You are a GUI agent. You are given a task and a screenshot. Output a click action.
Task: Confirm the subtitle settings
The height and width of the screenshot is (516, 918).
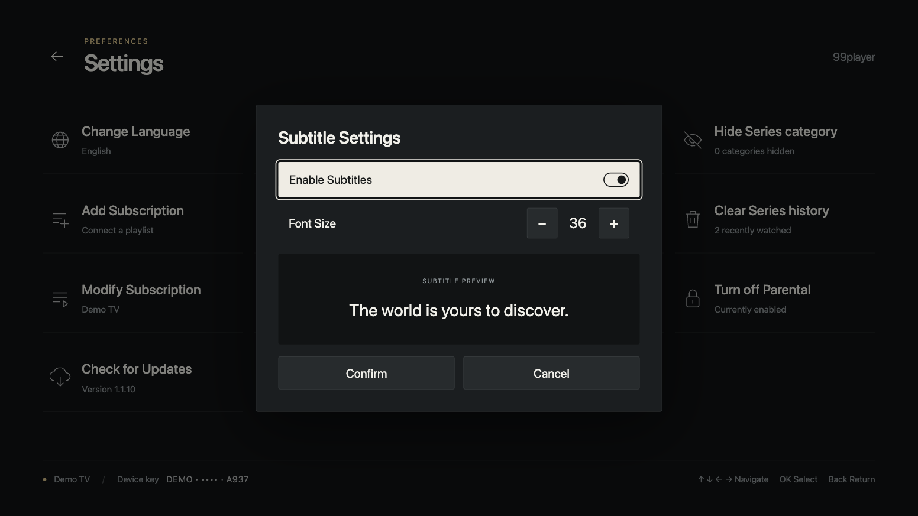coord(366,373)
